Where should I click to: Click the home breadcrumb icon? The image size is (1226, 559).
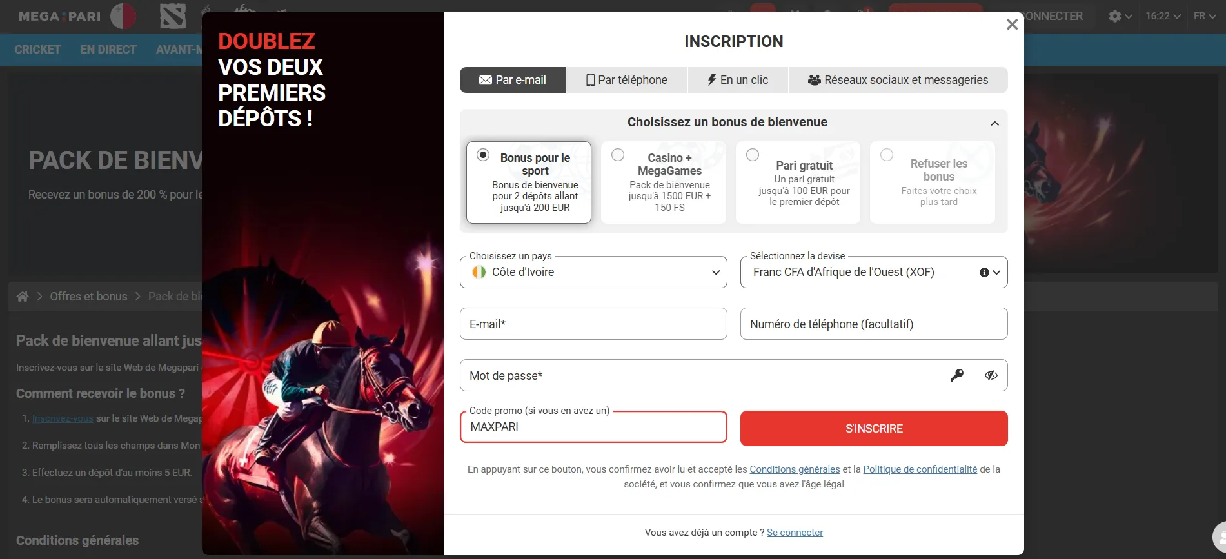coord(22,296)
